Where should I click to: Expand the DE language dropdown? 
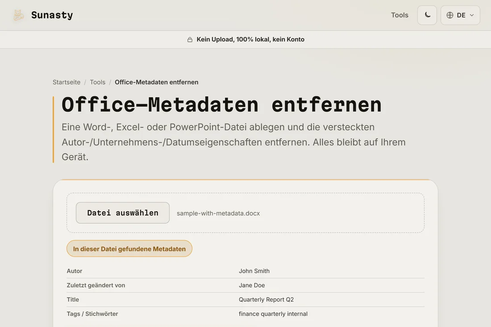[460, 15]
